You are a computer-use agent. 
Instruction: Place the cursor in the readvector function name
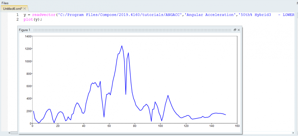point(44,15)
